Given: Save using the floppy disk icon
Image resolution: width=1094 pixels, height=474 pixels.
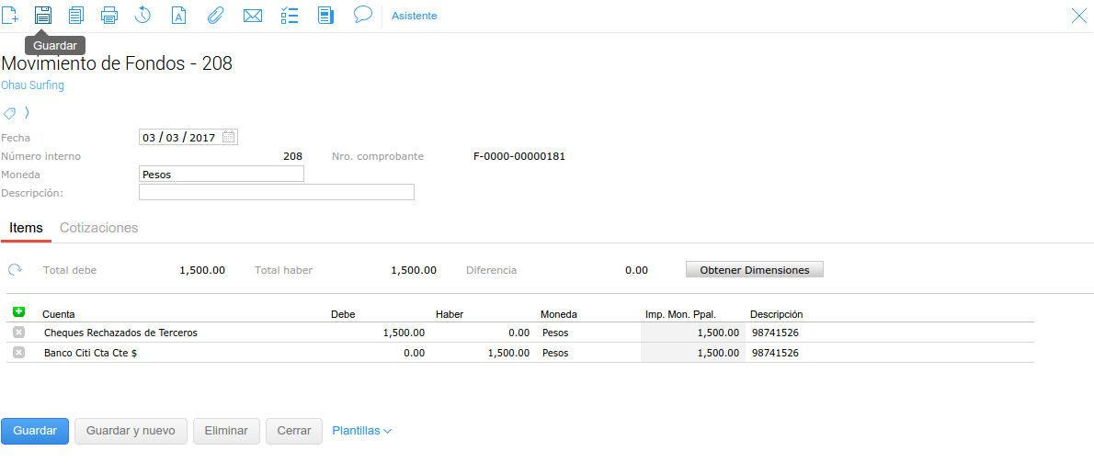Looking at the screenshot, I should coord(43,15).
